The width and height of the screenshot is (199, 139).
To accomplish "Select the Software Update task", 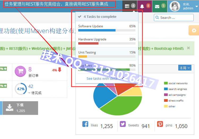I will pos(107,28).
